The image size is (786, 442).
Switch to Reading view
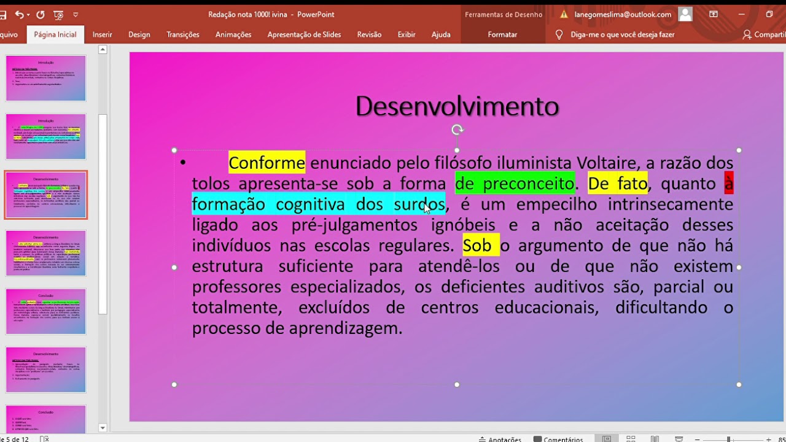655,440
